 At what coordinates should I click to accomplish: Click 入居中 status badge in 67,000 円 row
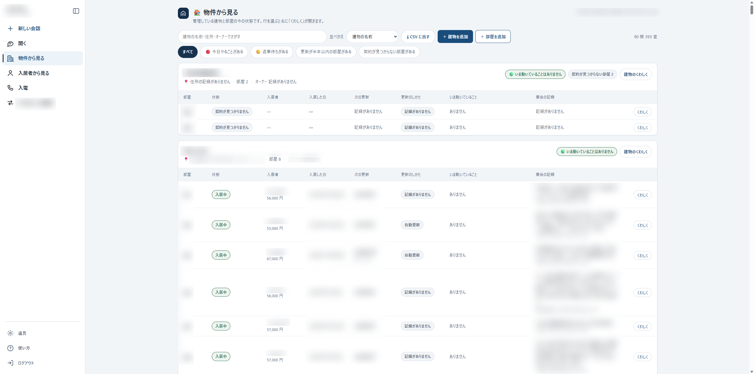point(221,255)
